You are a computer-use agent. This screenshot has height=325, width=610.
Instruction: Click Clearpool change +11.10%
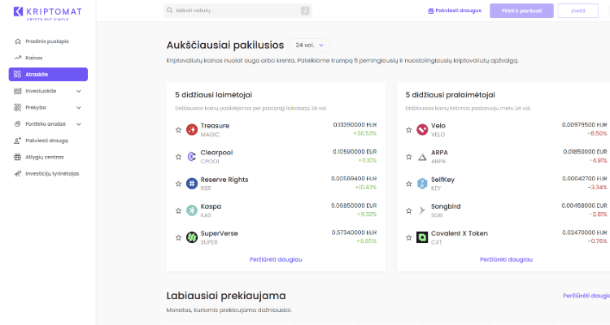[366, 161]
